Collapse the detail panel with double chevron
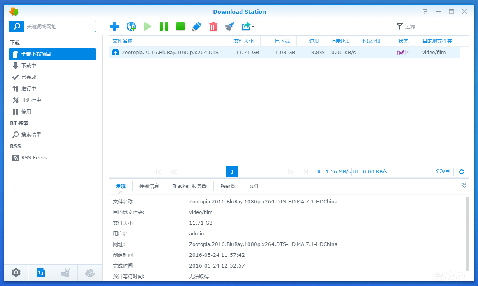 464,185
